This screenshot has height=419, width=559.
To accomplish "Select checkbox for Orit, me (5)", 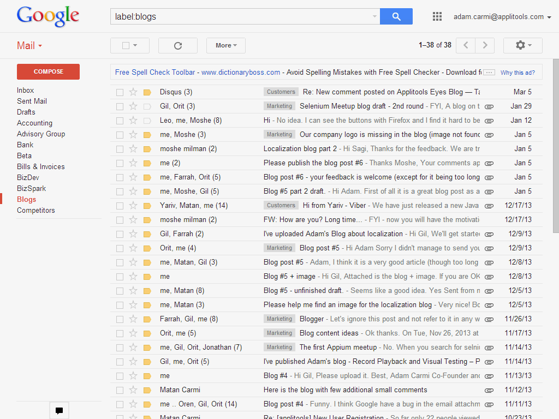I will click(120, 333).
